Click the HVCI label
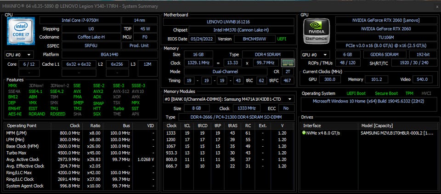 coord(426,93)
